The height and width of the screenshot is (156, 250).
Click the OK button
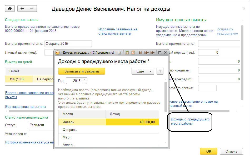coord(208,151)
